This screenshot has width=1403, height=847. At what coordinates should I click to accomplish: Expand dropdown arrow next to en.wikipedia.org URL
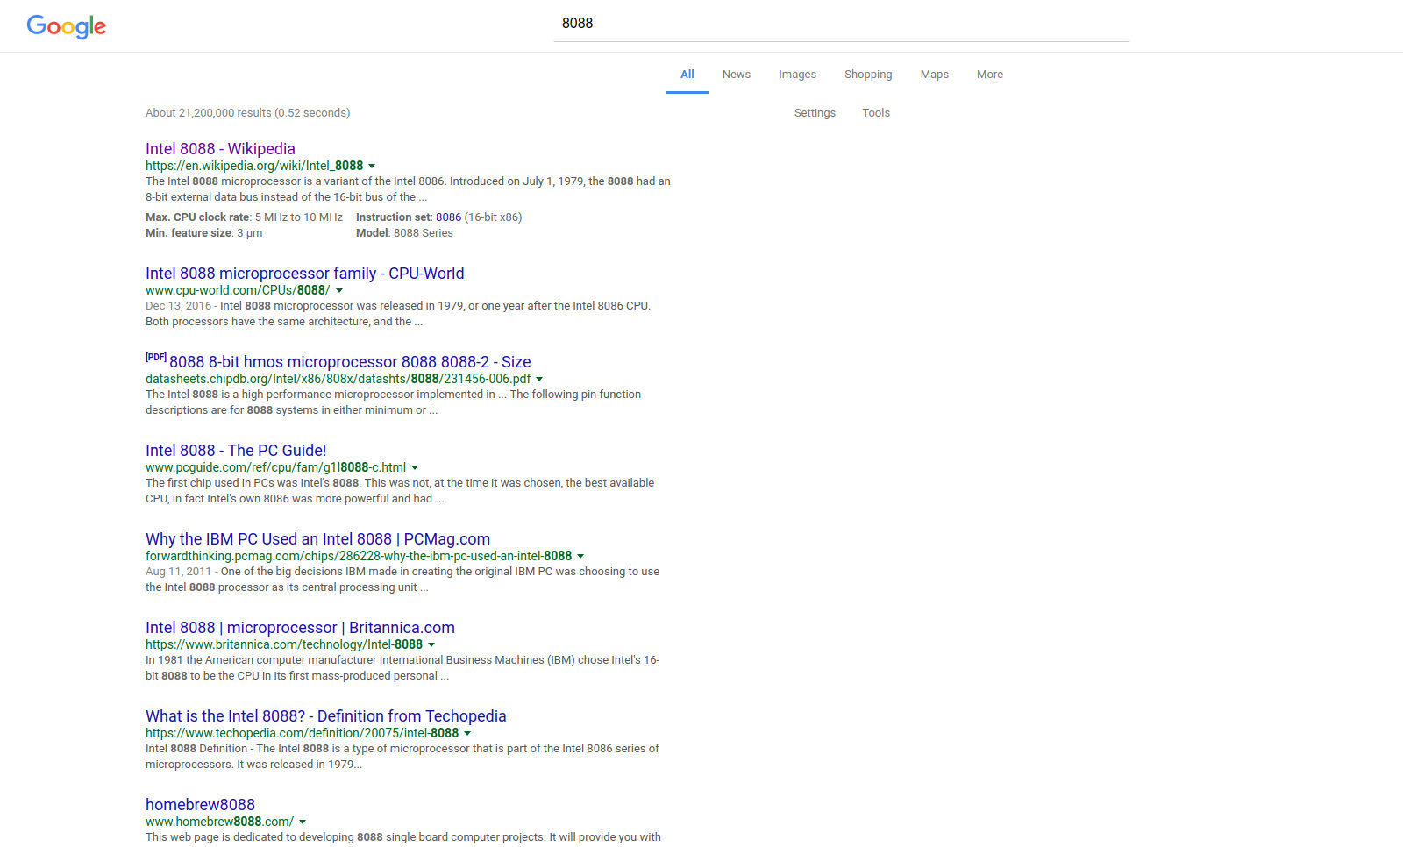(372, 166)
